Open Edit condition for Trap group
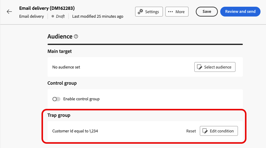Image resolution: width=266 pixels, height=148 pixels. 219,131
